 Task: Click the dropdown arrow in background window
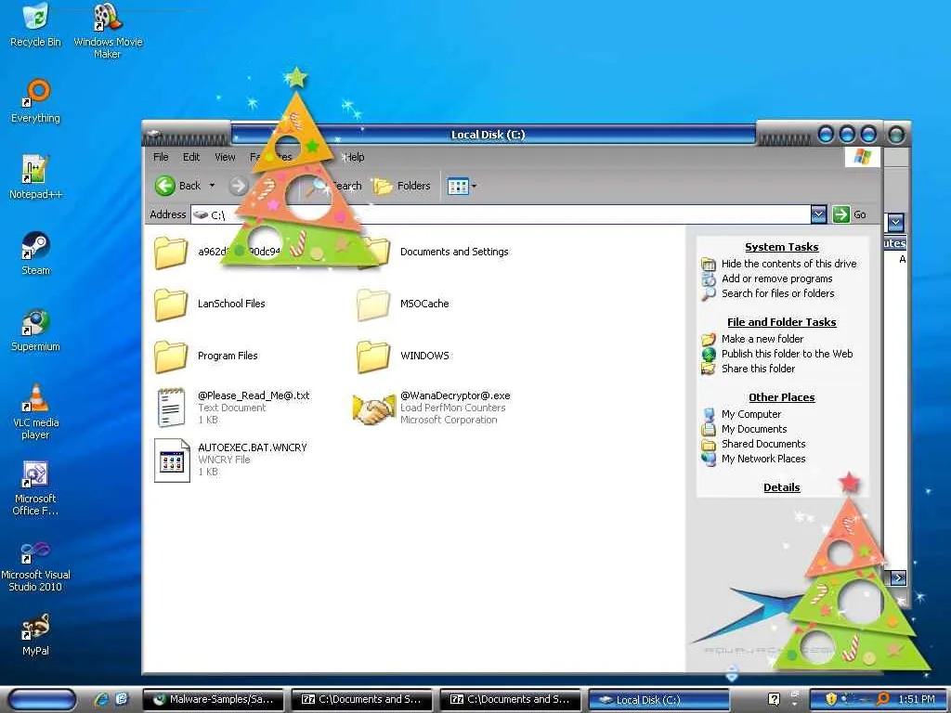tap(896, 223)
